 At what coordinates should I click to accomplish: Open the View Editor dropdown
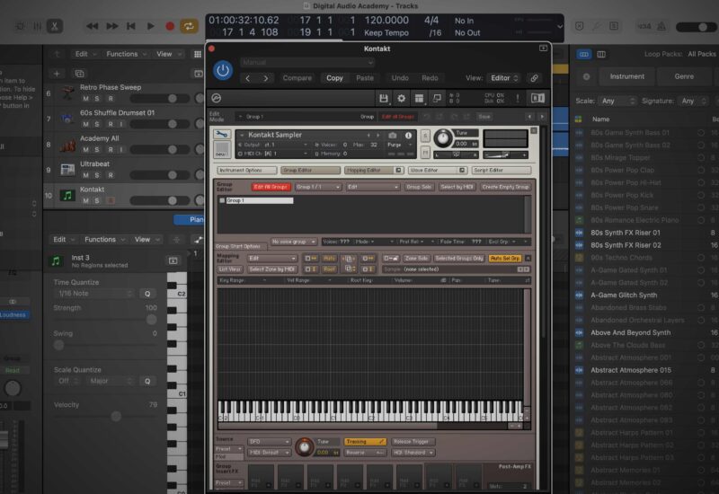[x=504, y=78]
